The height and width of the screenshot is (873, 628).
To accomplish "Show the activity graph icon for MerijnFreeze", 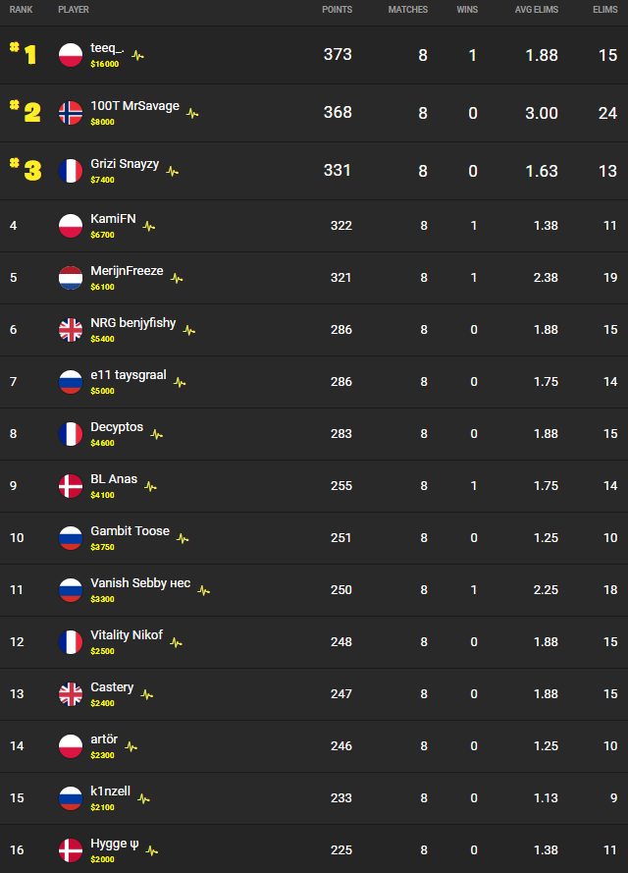I will coord(177,278).
